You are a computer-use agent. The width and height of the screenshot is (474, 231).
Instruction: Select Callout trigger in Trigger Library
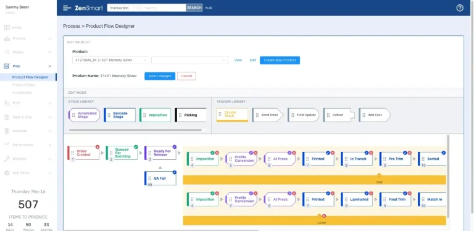(x=339, y=115)
